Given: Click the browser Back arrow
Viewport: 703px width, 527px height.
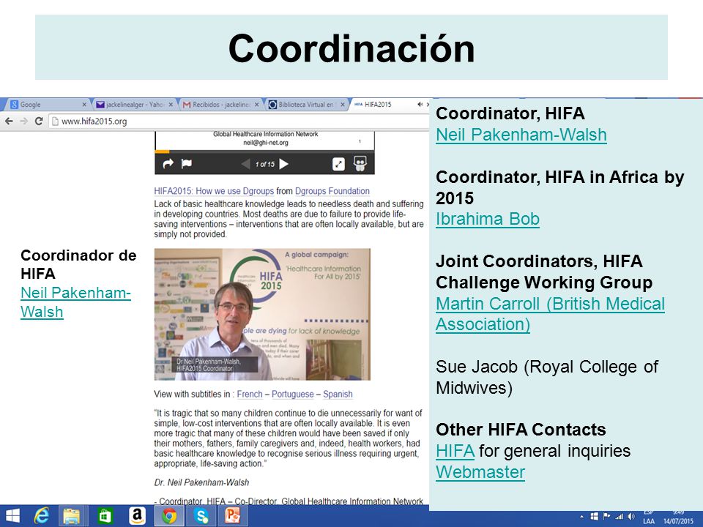Looking at the screenshot, I should [x=9, y=121].
